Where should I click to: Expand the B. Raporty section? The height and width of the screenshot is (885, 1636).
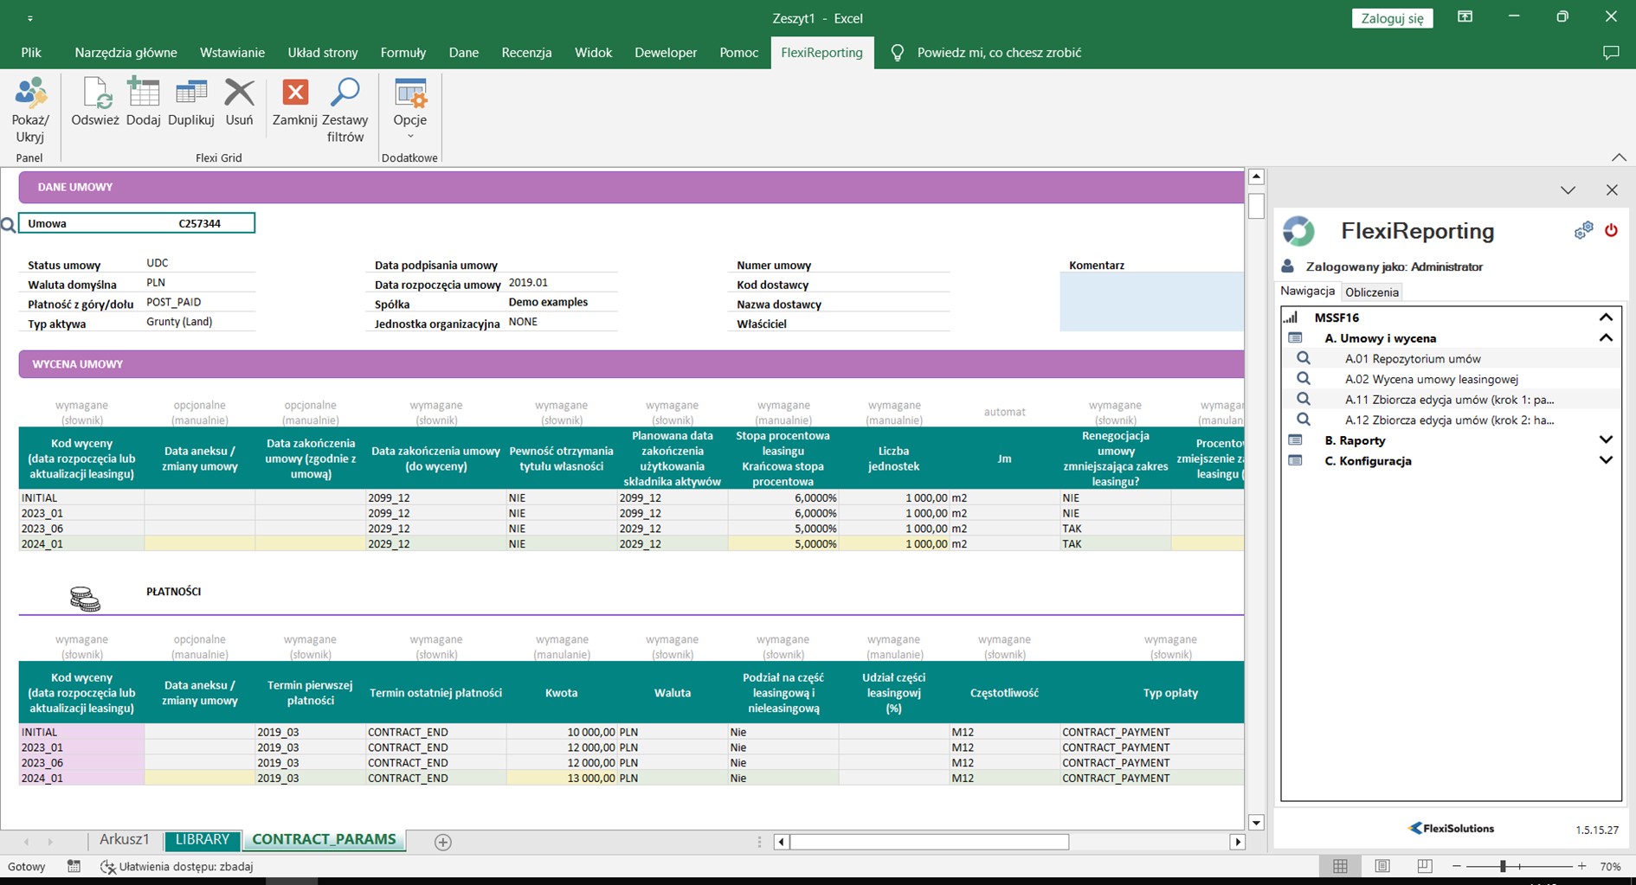tap(1606, 440)
